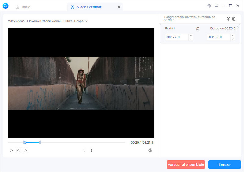The width and height of the screenshot is (244, 172).
Task: Play the video
Action: click(x=11, y=151)
